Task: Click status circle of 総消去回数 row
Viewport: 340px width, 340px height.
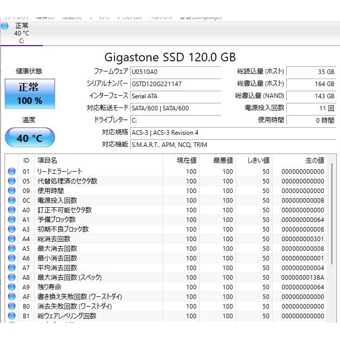Action: click(12, 239)
